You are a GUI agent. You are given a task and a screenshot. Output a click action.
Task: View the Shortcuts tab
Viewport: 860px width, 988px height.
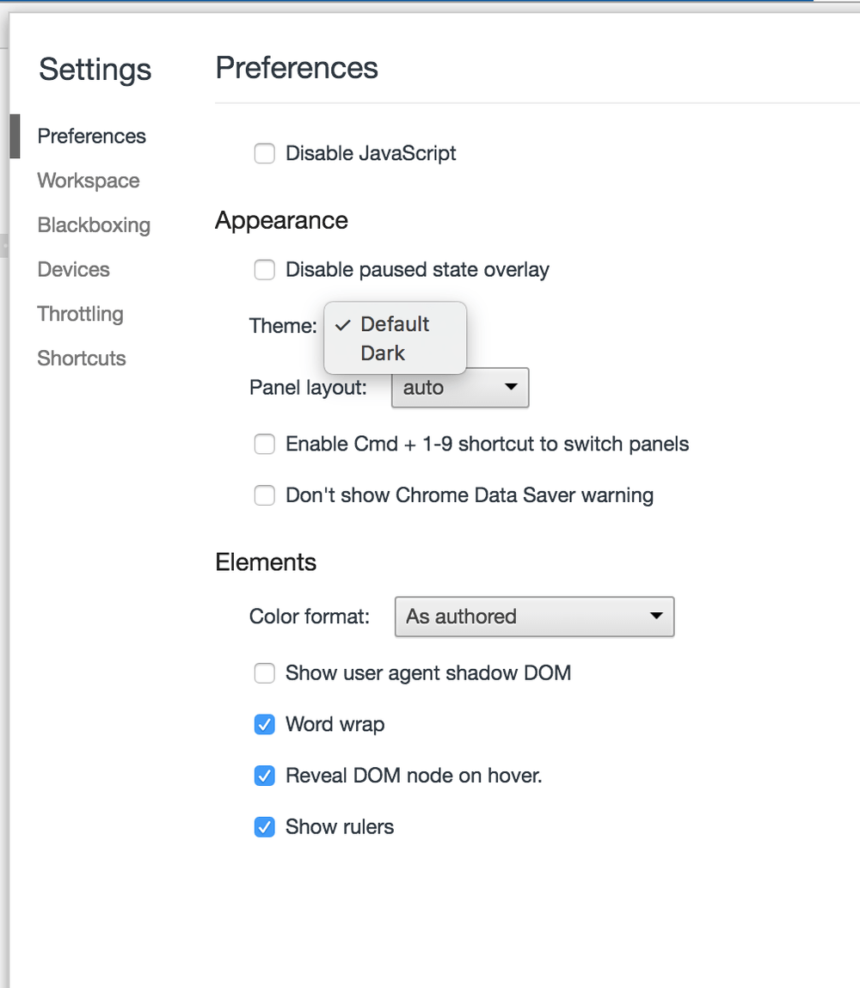coord(82,359)
